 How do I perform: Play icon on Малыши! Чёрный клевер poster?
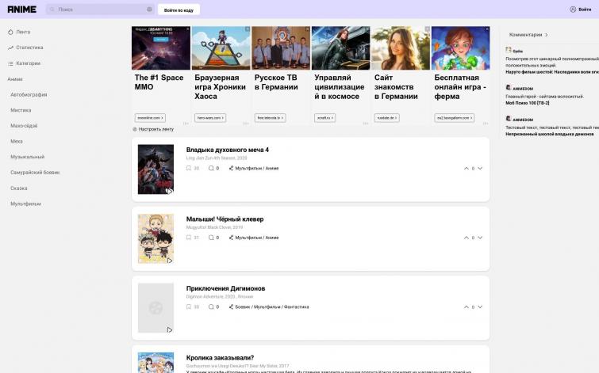169,261
